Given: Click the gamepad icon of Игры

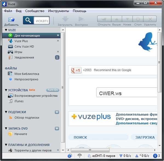Looking at the screenshot, I should pos(10,52).
